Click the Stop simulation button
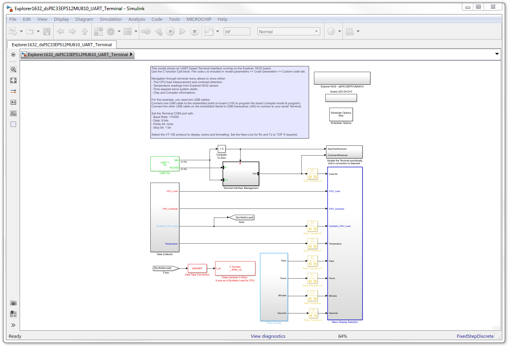Screen dimensions: 509x346 (x=195, y=32)
